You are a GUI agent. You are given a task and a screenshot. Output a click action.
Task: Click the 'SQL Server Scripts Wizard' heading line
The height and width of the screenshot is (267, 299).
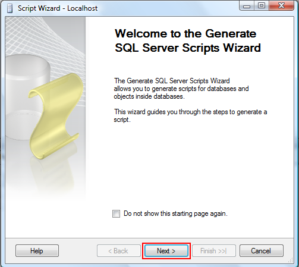188,48
